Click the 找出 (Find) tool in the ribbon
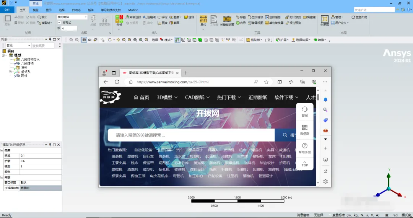Viewport: 413px width, 218px height. pos(42,17)
